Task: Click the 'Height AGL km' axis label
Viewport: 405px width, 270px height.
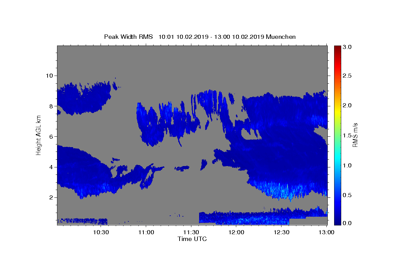Action: (x=38, y=135)
